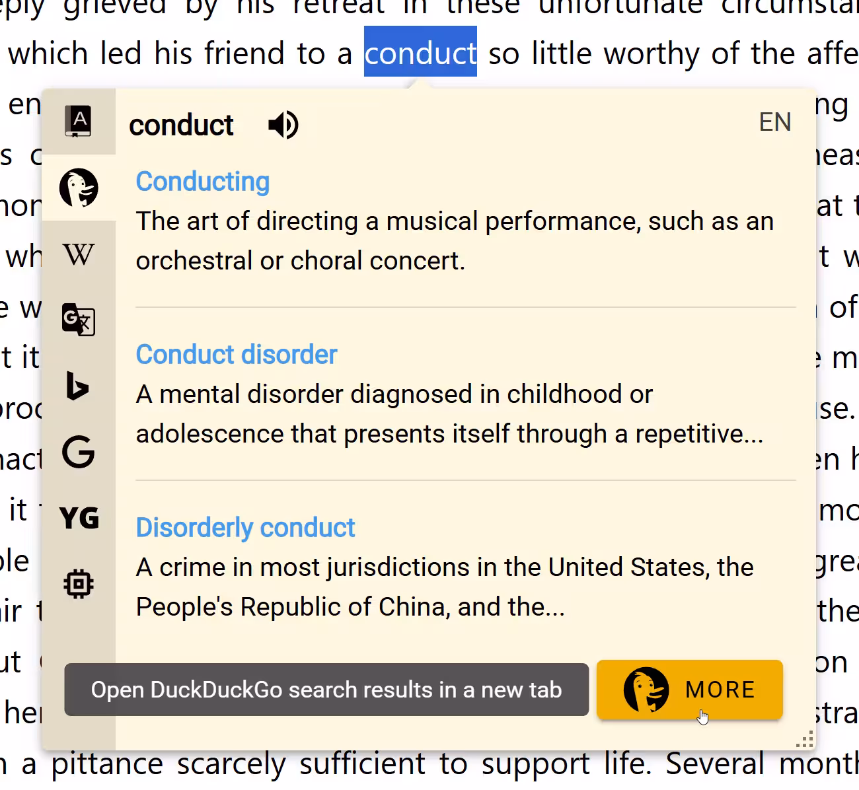
Task: Switch to the Wikipedia source icon
Action: [79, 254]
